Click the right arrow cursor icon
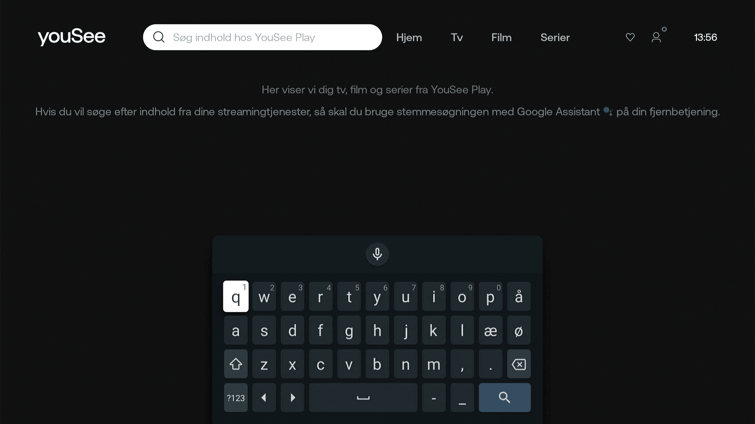Image resolution: width=755 pixels, height=424 pixels. tap(293, 398)
